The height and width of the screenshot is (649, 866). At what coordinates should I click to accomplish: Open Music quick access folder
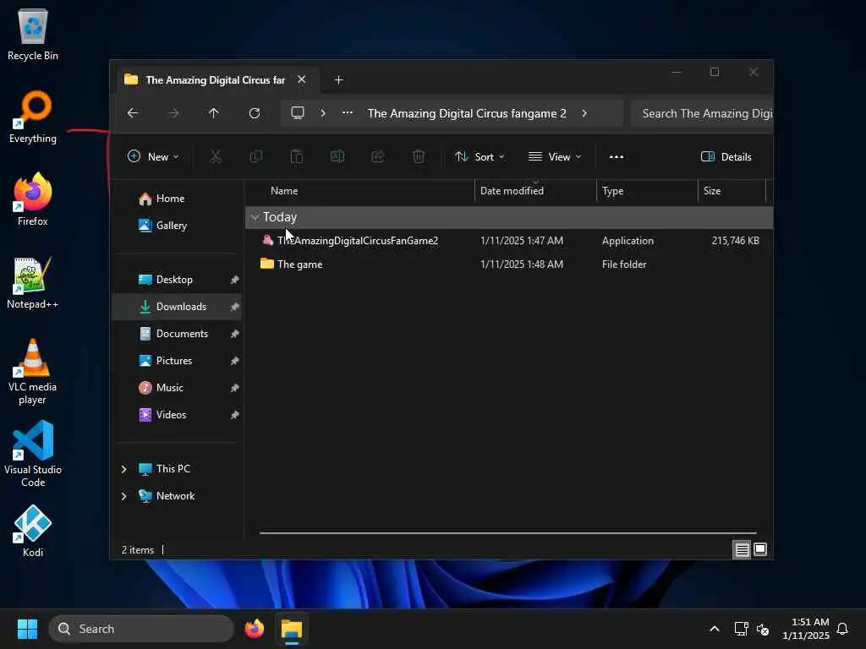[178, 387]
